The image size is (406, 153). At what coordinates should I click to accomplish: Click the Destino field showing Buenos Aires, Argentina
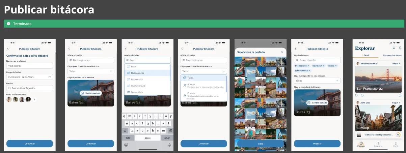(x=30, y=88)
